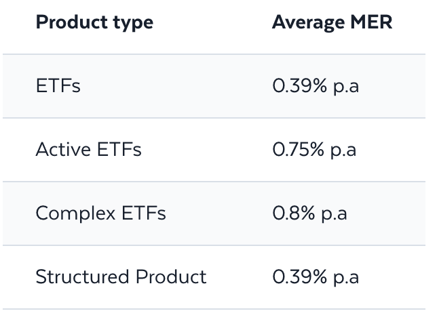437x328 pixels.
Task: Click "p.a" in the Active ETFs row
Action: (x=344, y=150)
